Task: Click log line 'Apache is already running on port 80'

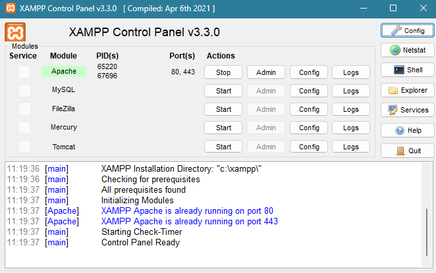Action: pyautogui.click(x=187, y=211)
